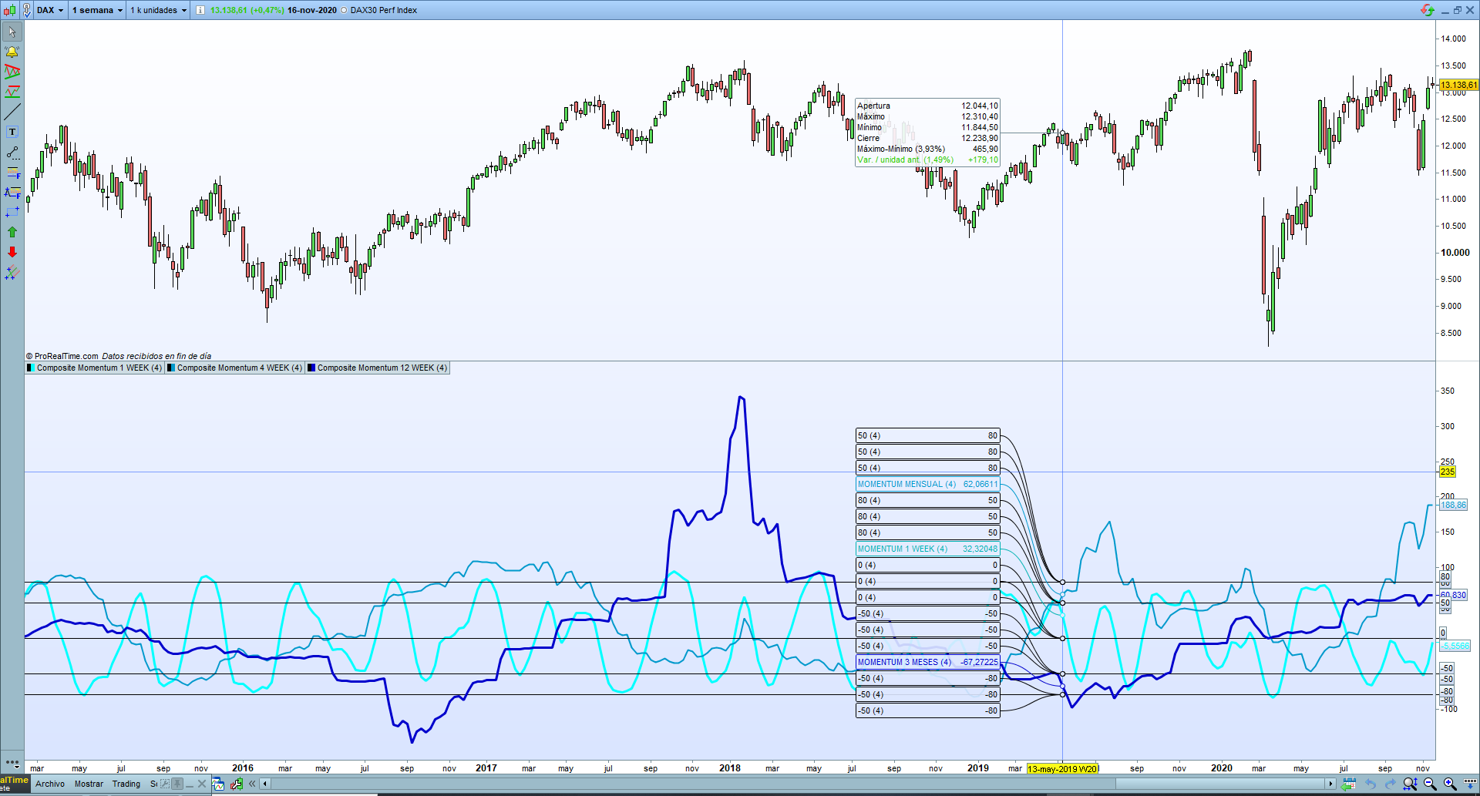Viewport: 1480px width, 796px height.
Task: Add a green up arrow marker
Action: pos(12,232)
